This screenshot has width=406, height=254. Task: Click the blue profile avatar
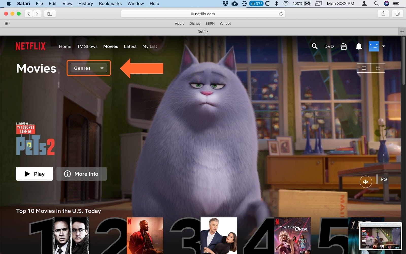point(374,46)
